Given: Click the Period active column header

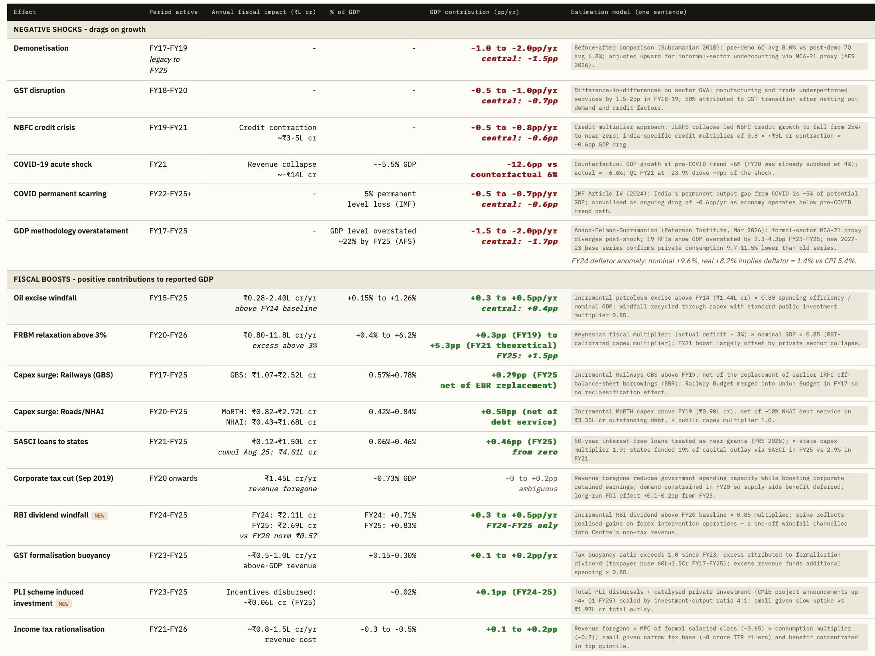Looking at the screenshot, I should pos(173,12).
